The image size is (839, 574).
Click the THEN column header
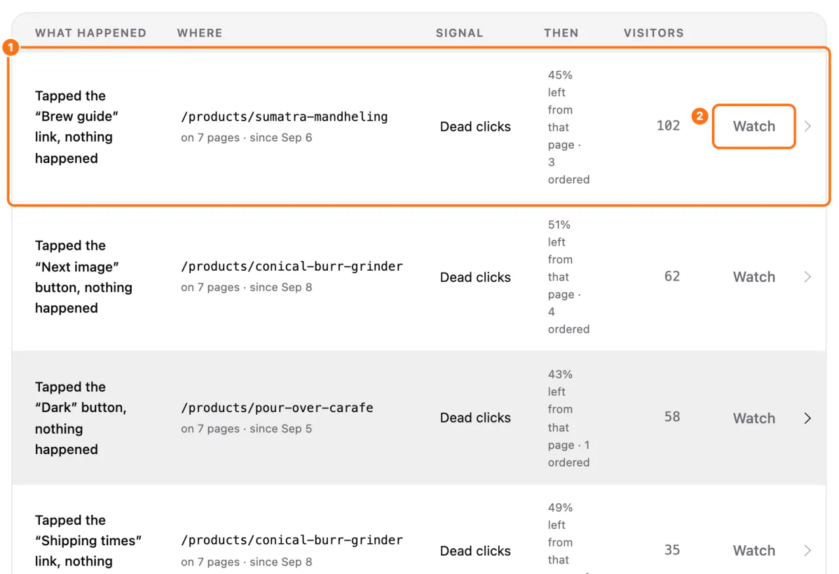coord(561,33)
